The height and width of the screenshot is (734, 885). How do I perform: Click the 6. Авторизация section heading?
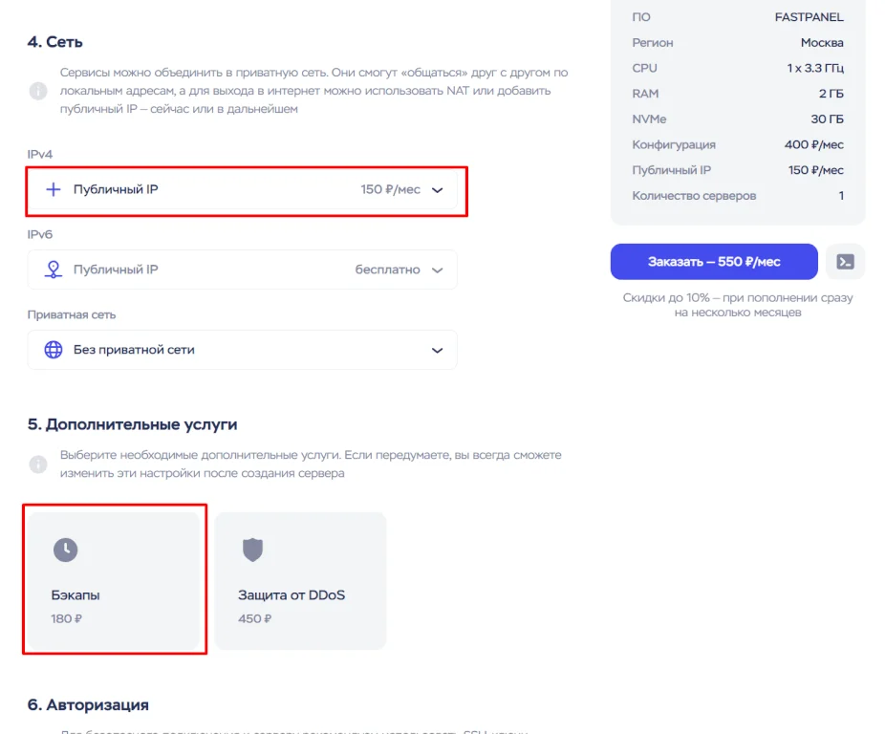88,705
